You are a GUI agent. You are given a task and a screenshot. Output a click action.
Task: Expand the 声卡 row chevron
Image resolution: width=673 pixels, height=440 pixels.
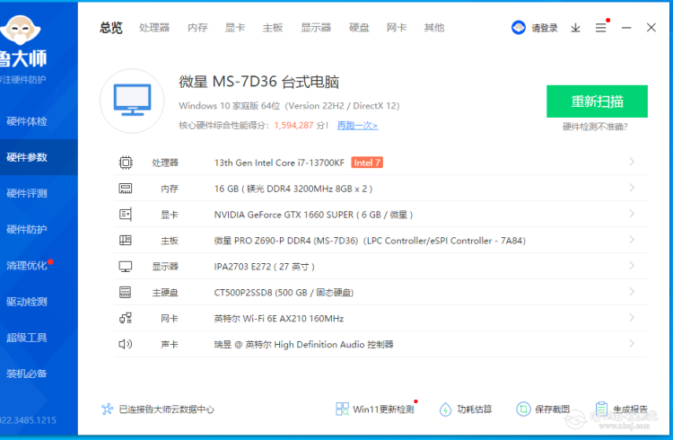pos(632,343)
